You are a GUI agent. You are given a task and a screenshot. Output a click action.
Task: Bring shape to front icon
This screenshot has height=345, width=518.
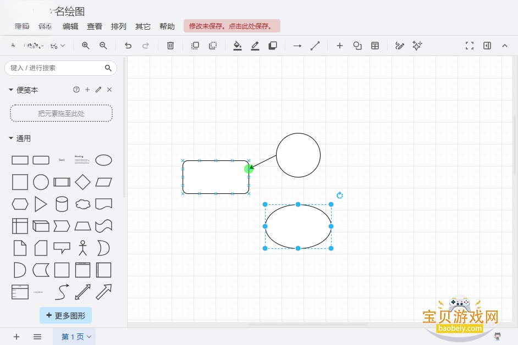point(195,46)
